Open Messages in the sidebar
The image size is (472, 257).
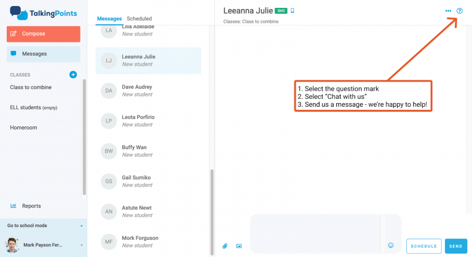44,54
